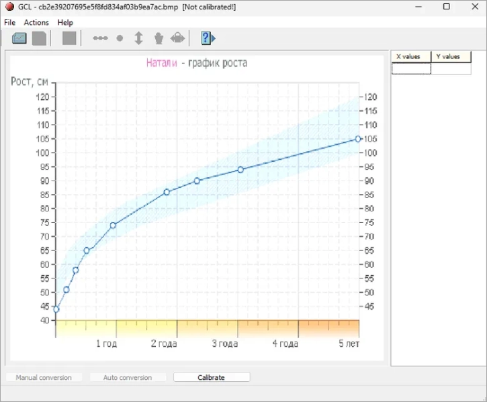
Task: Click the Calibrate button
Action: point(212,377)
